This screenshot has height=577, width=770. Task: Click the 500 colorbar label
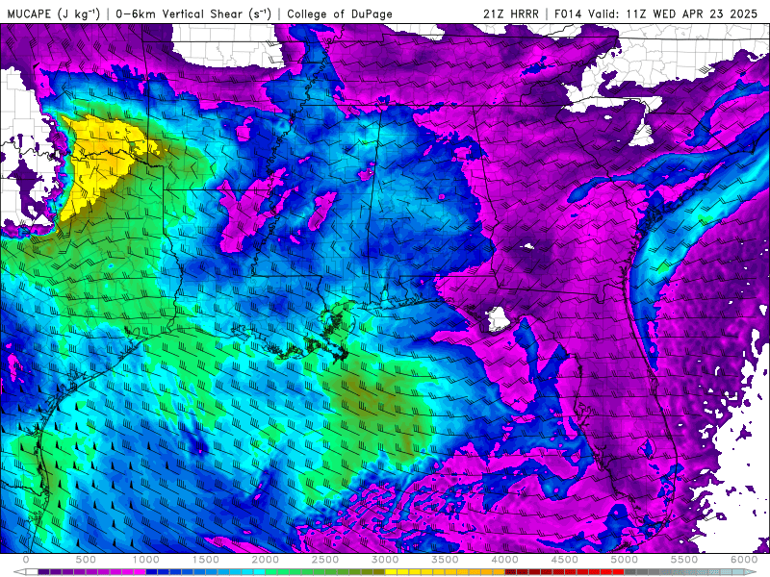[x=86, y=560]
